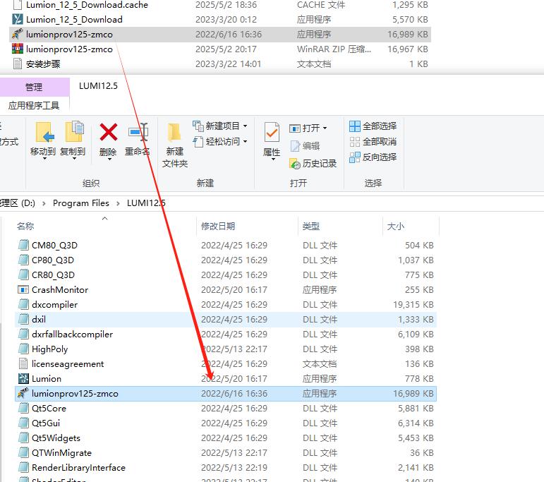Open the 打开 dropdown in ribbon
The height and width of the screenshot is (482, 544).
(x=308, y=128)
